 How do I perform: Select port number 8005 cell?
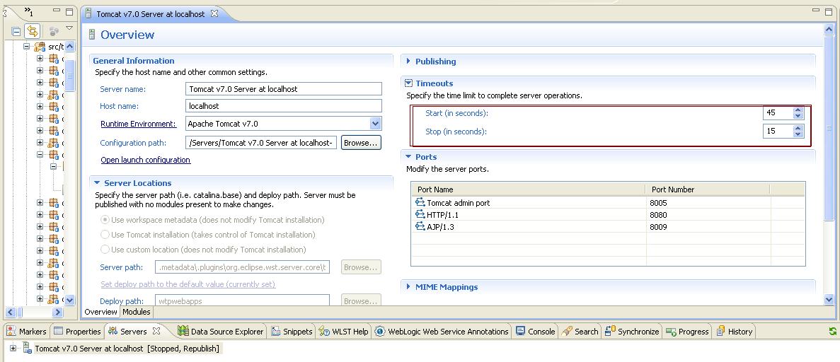click(708, 203)
